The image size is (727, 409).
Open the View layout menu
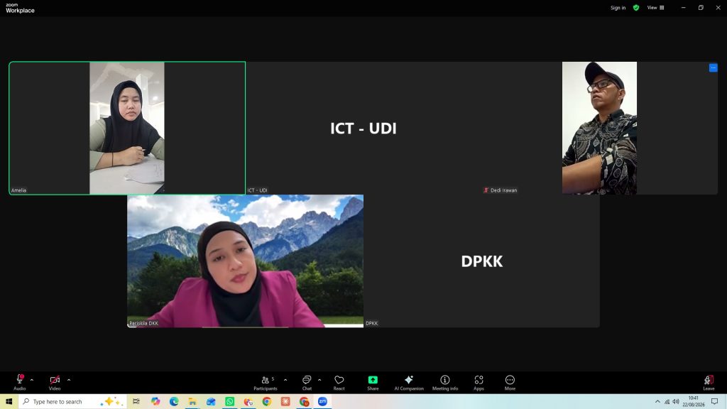pos(655,7)
